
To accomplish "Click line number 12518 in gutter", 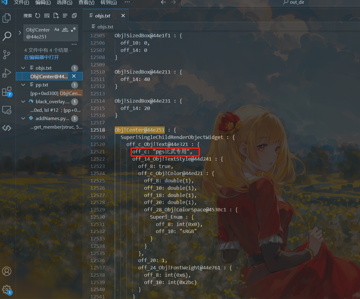I will 98,130.
